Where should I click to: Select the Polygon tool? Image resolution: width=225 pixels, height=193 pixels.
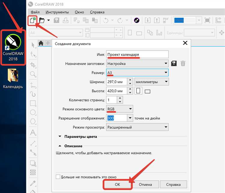[33, 121]
